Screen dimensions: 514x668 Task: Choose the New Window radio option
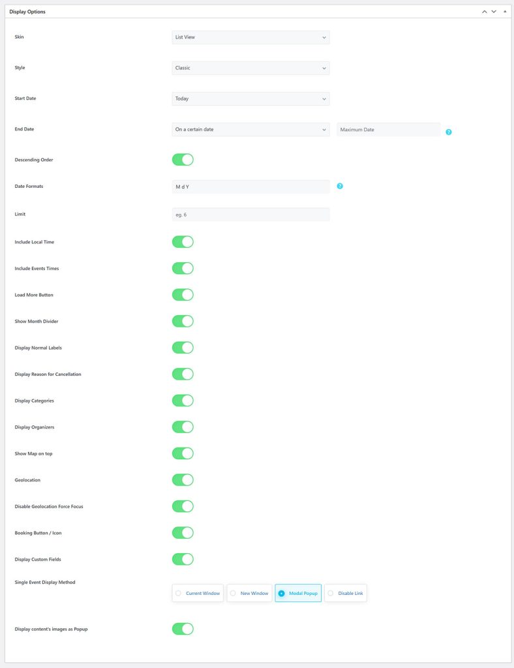coord(249,593)
